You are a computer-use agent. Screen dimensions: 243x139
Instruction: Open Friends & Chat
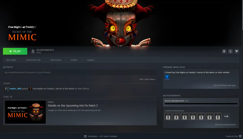(232, 136)
